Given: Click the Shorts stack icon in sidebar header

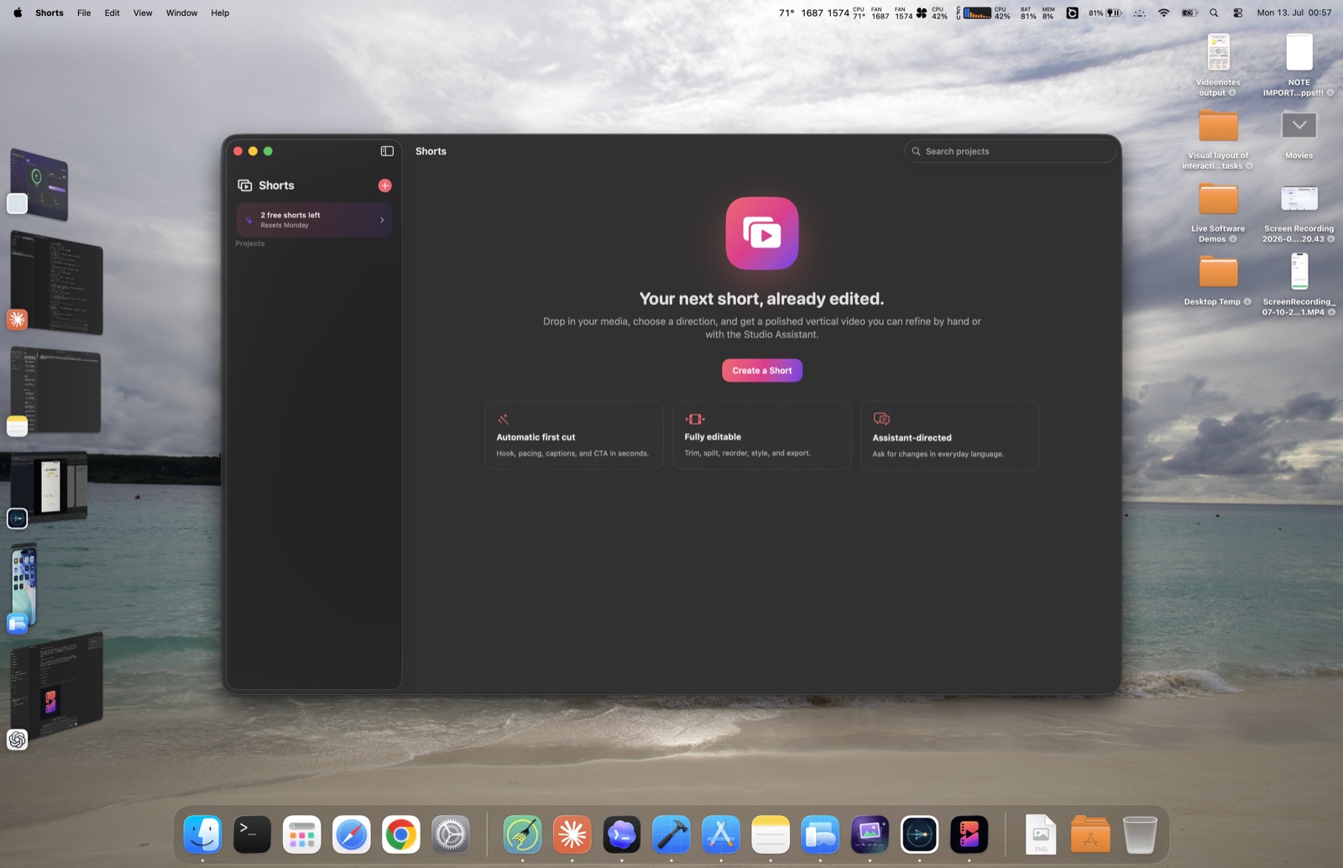Looking at the screenshot, I should pos(245,186).
